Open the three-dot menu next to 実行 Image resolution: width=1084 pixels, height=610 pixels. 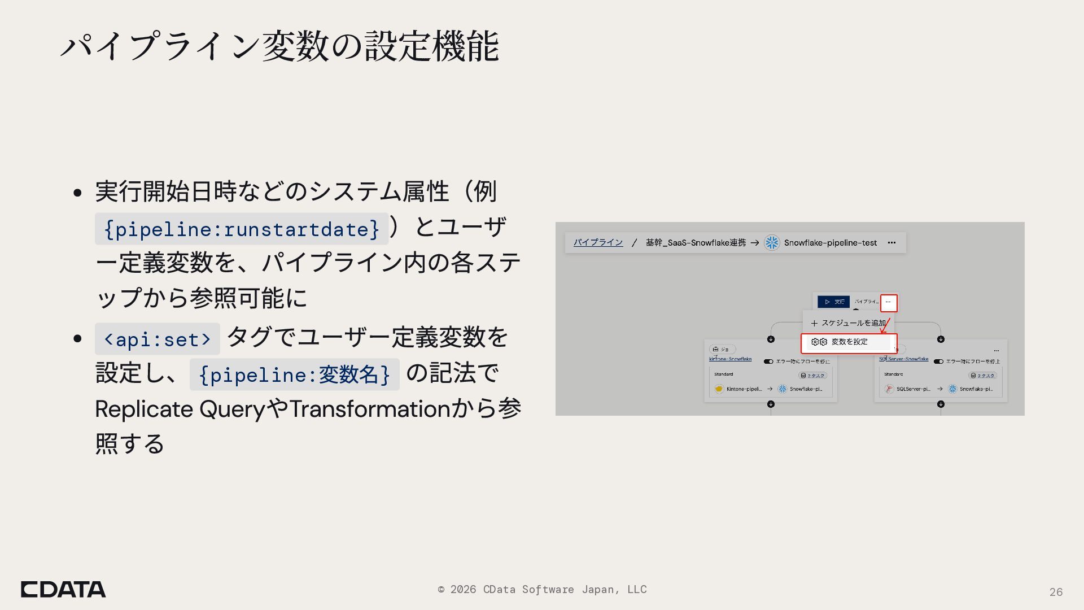click(888, 302)
